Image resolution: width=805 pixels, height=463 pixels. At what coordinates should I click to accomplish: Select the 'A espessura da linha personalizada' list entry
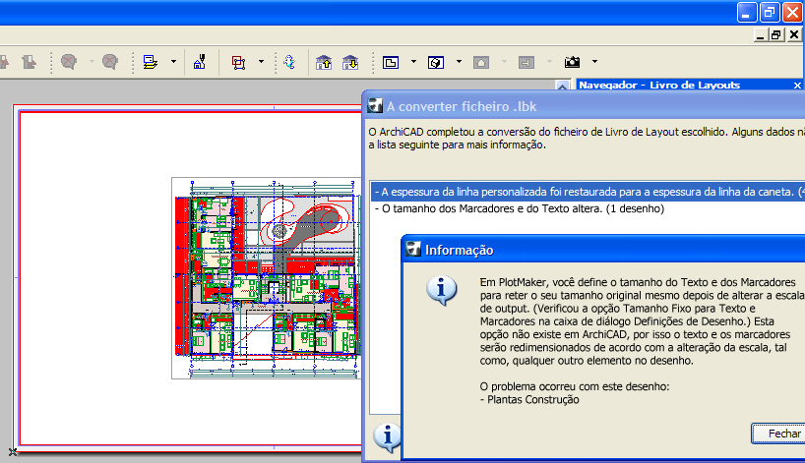point(588,192)
